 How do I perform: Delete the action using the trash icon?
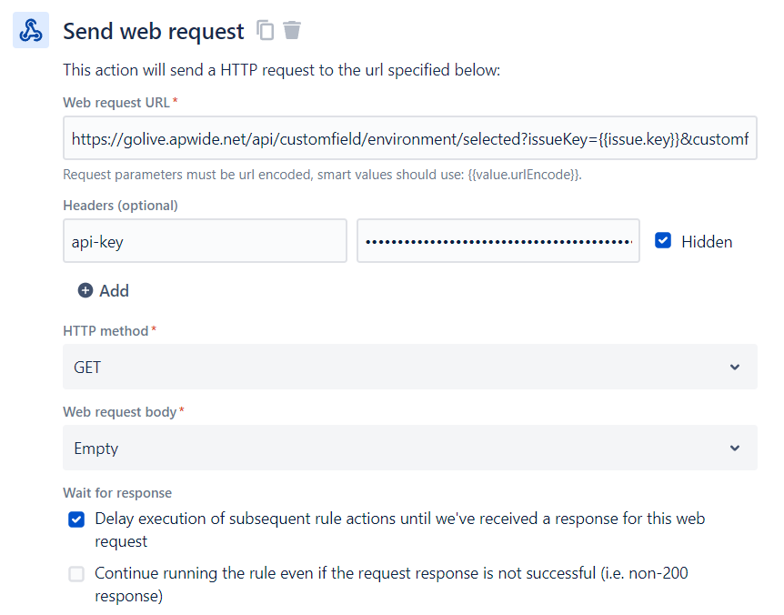292,31
